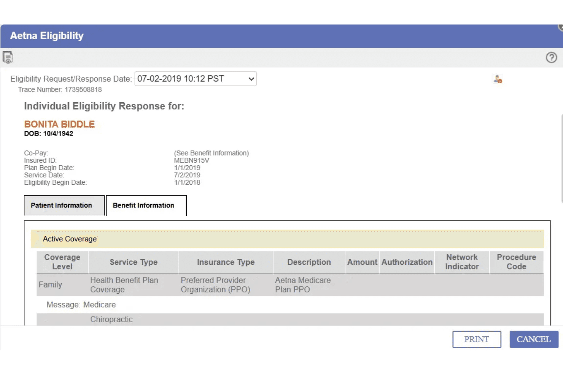Click the PRINT button

click(477, 339)
